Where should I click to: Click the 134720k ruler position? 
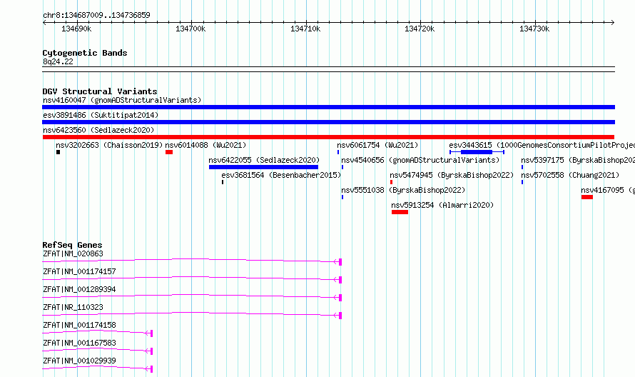[x=420, y=29]
